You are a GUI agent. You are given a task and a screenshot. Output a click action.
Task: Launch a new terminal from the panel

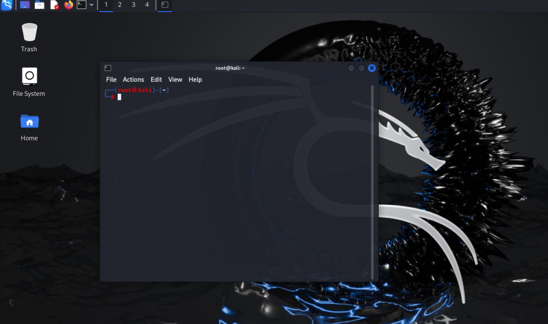(x=81, y=5)
